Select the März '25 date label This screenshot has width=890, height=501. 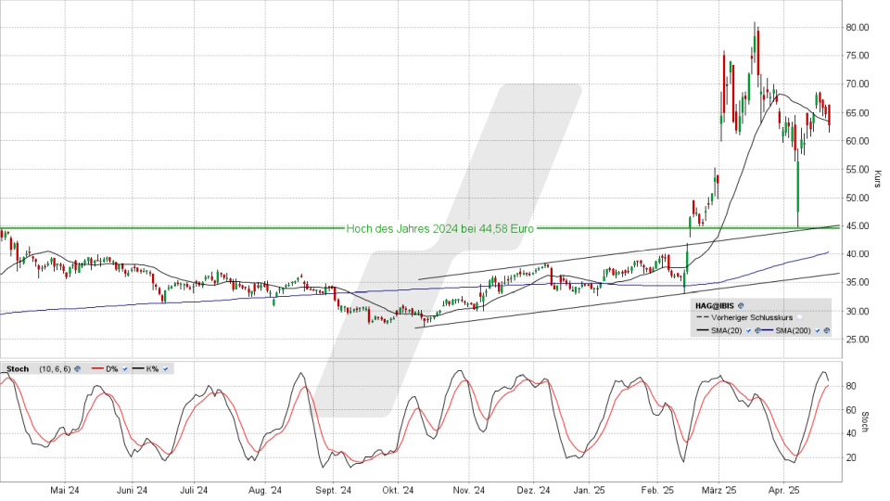[718, 489]
